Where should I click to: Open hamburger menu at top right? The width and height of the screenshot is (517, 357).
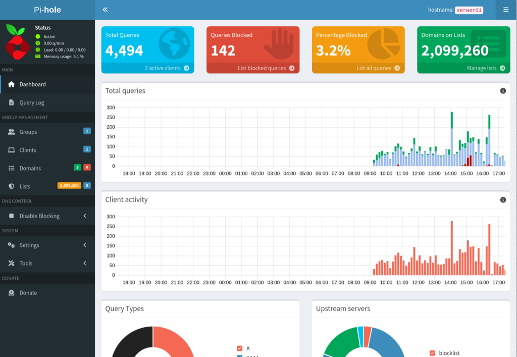(506, 10)
